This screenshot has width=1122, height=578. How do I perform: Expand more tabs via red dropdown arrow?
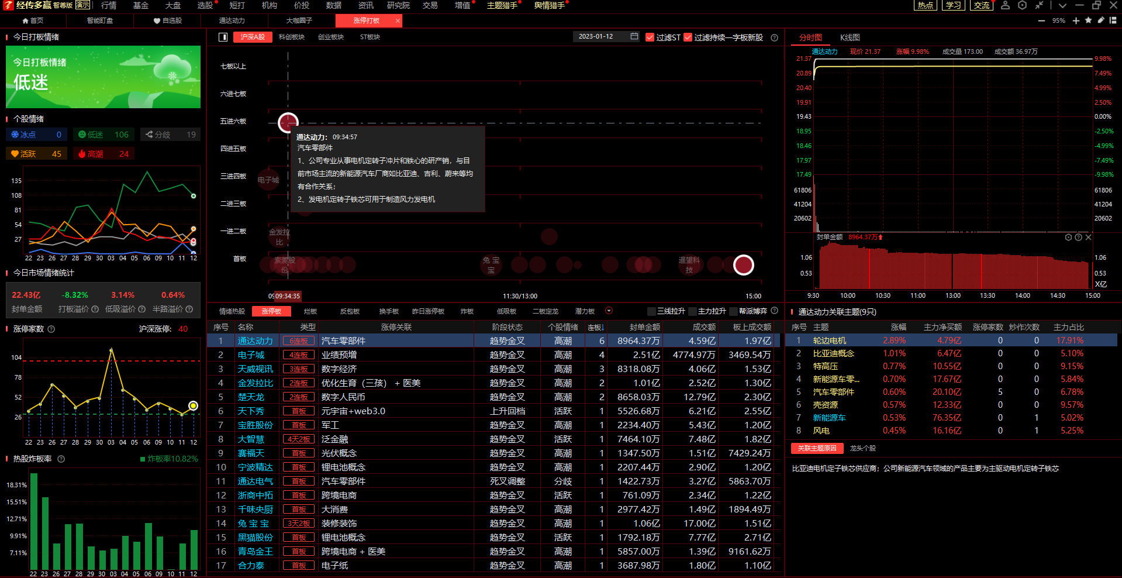click(609, 311)
